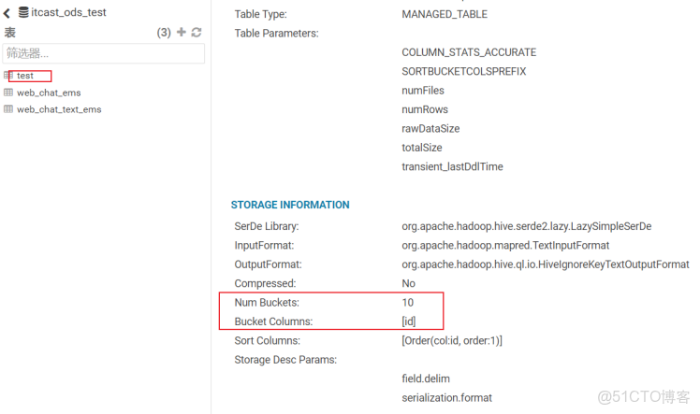Viewport: 700px width, 414px height.
Task: Click the Bucket Columns value [id]
Action: pos(409,321)
